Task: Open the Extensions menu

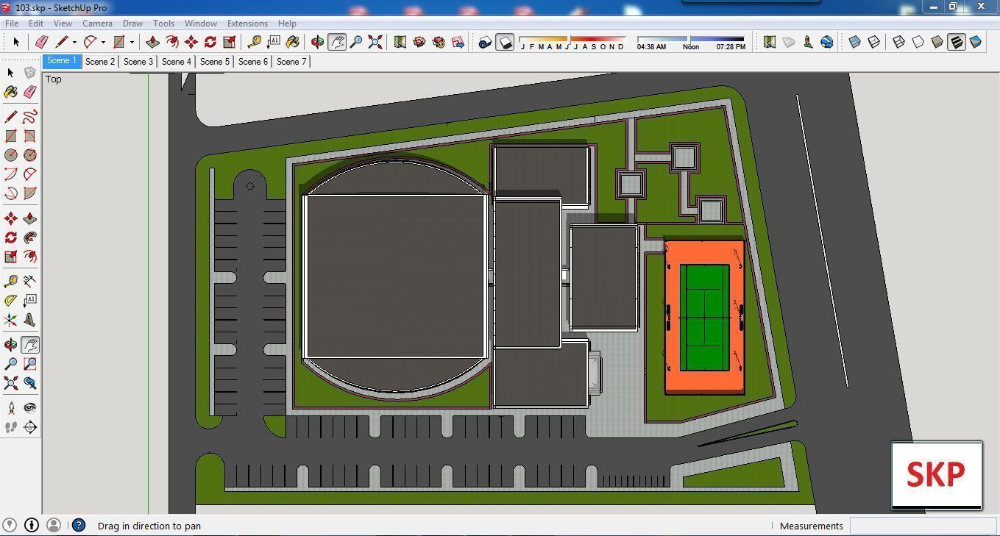Action: click(247, 24)
